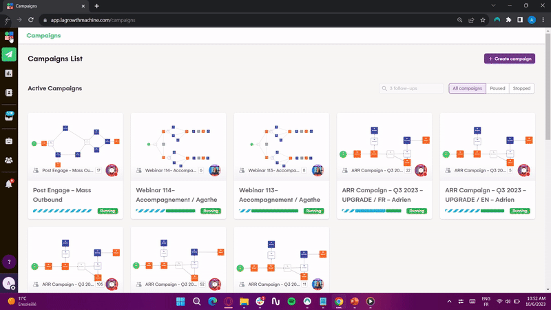Open the purple help question-mark button
This screenshot has width=551, height=310.
coord(9,262)
